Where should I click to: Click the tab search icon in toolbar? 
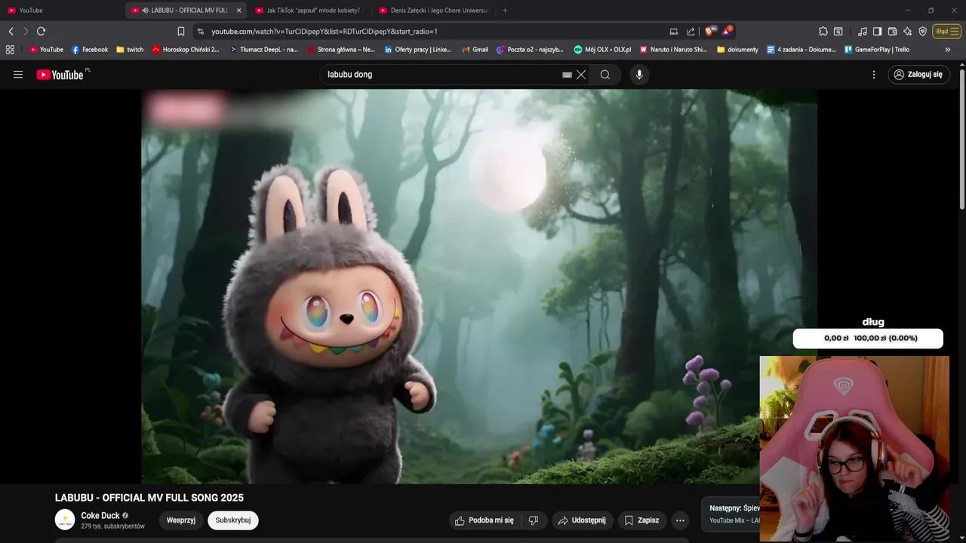838,31
